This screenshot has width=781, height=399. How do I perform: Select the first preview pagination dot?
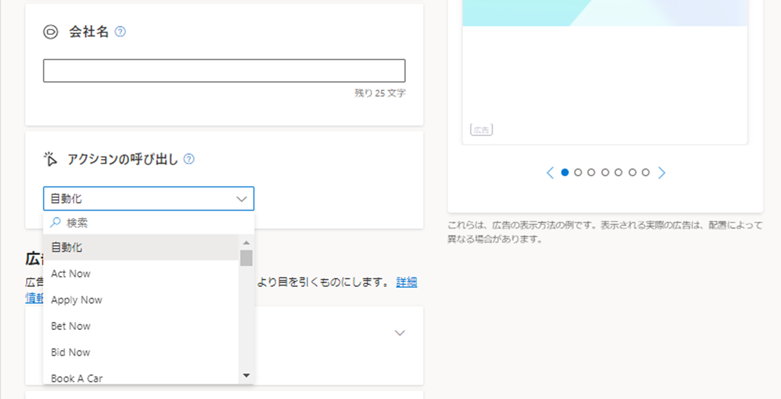pos(565,172)
